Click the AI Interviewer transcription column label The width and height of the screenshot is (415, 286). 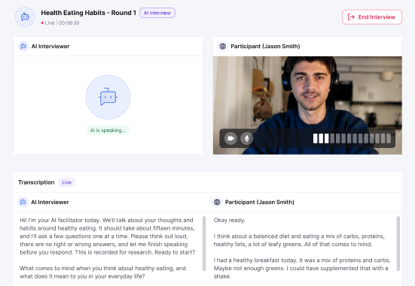click(x=50, y=202)
